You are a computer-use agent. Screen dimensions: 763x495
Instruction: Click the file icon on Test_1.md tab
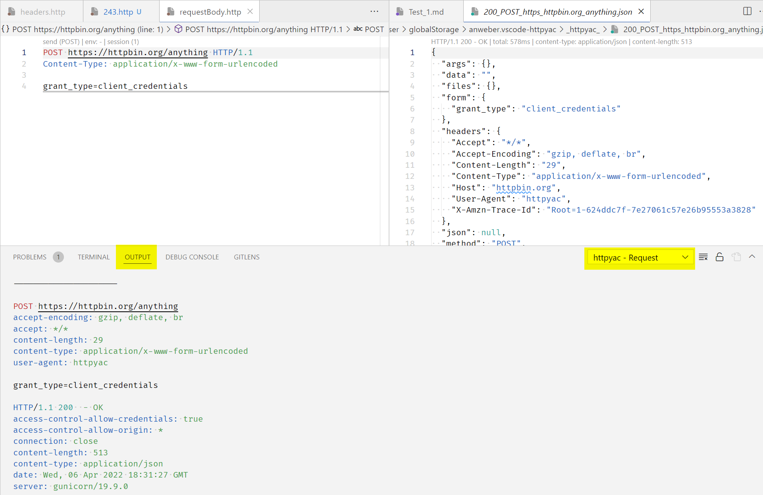(399, 12)
